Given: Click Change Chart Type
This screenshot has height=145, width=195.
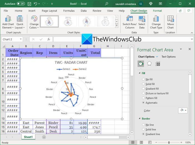Looking at the screenshot, I should (156, 22).
